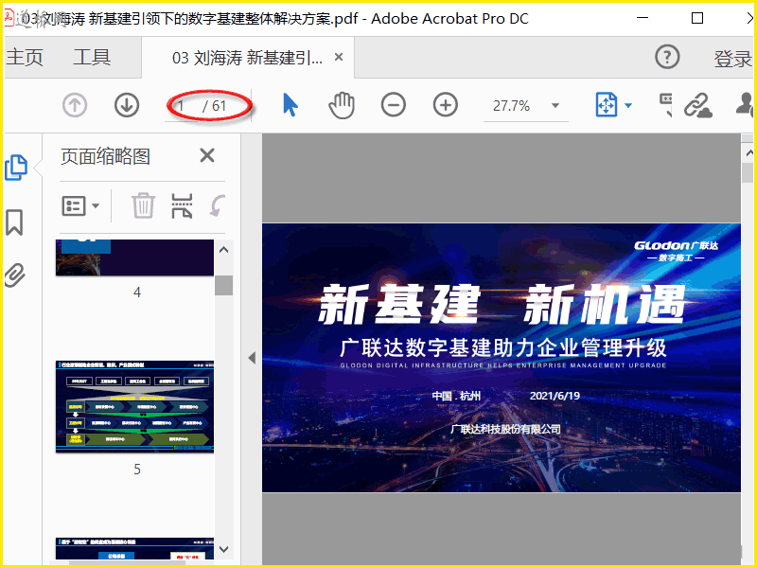Image resolution: width=757 pixels, height=568 pixels.
Task: Switch to the 工具 tab
Action: pyautogui.click(x=92, y=57)
